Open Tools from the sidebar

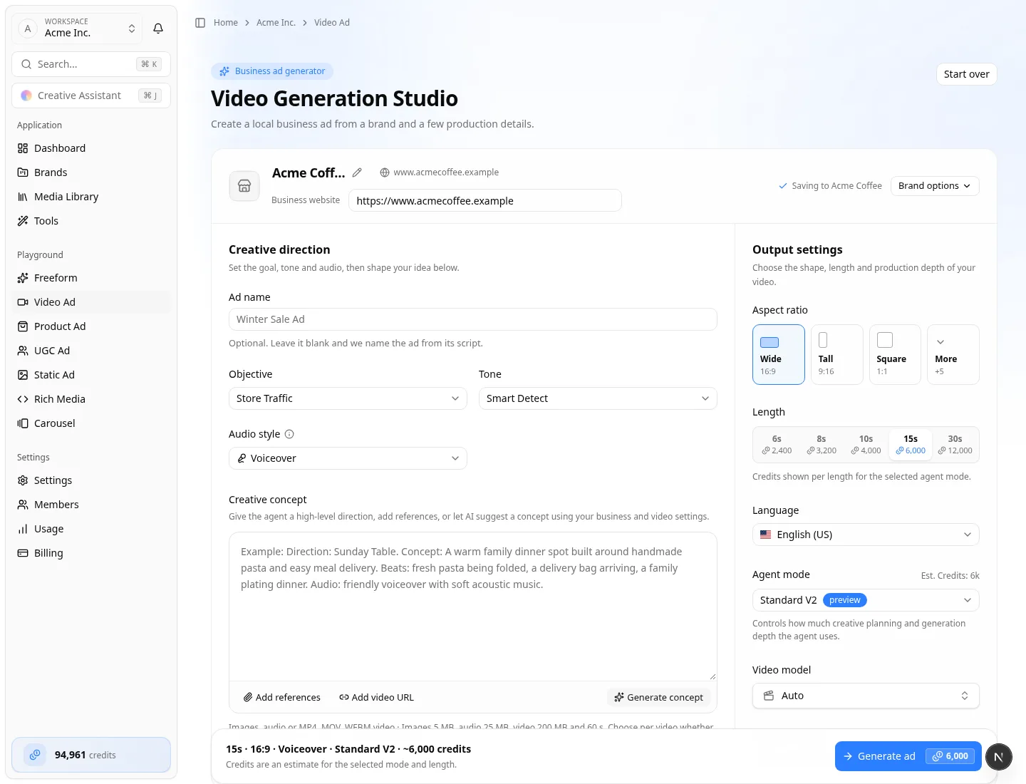91,221
